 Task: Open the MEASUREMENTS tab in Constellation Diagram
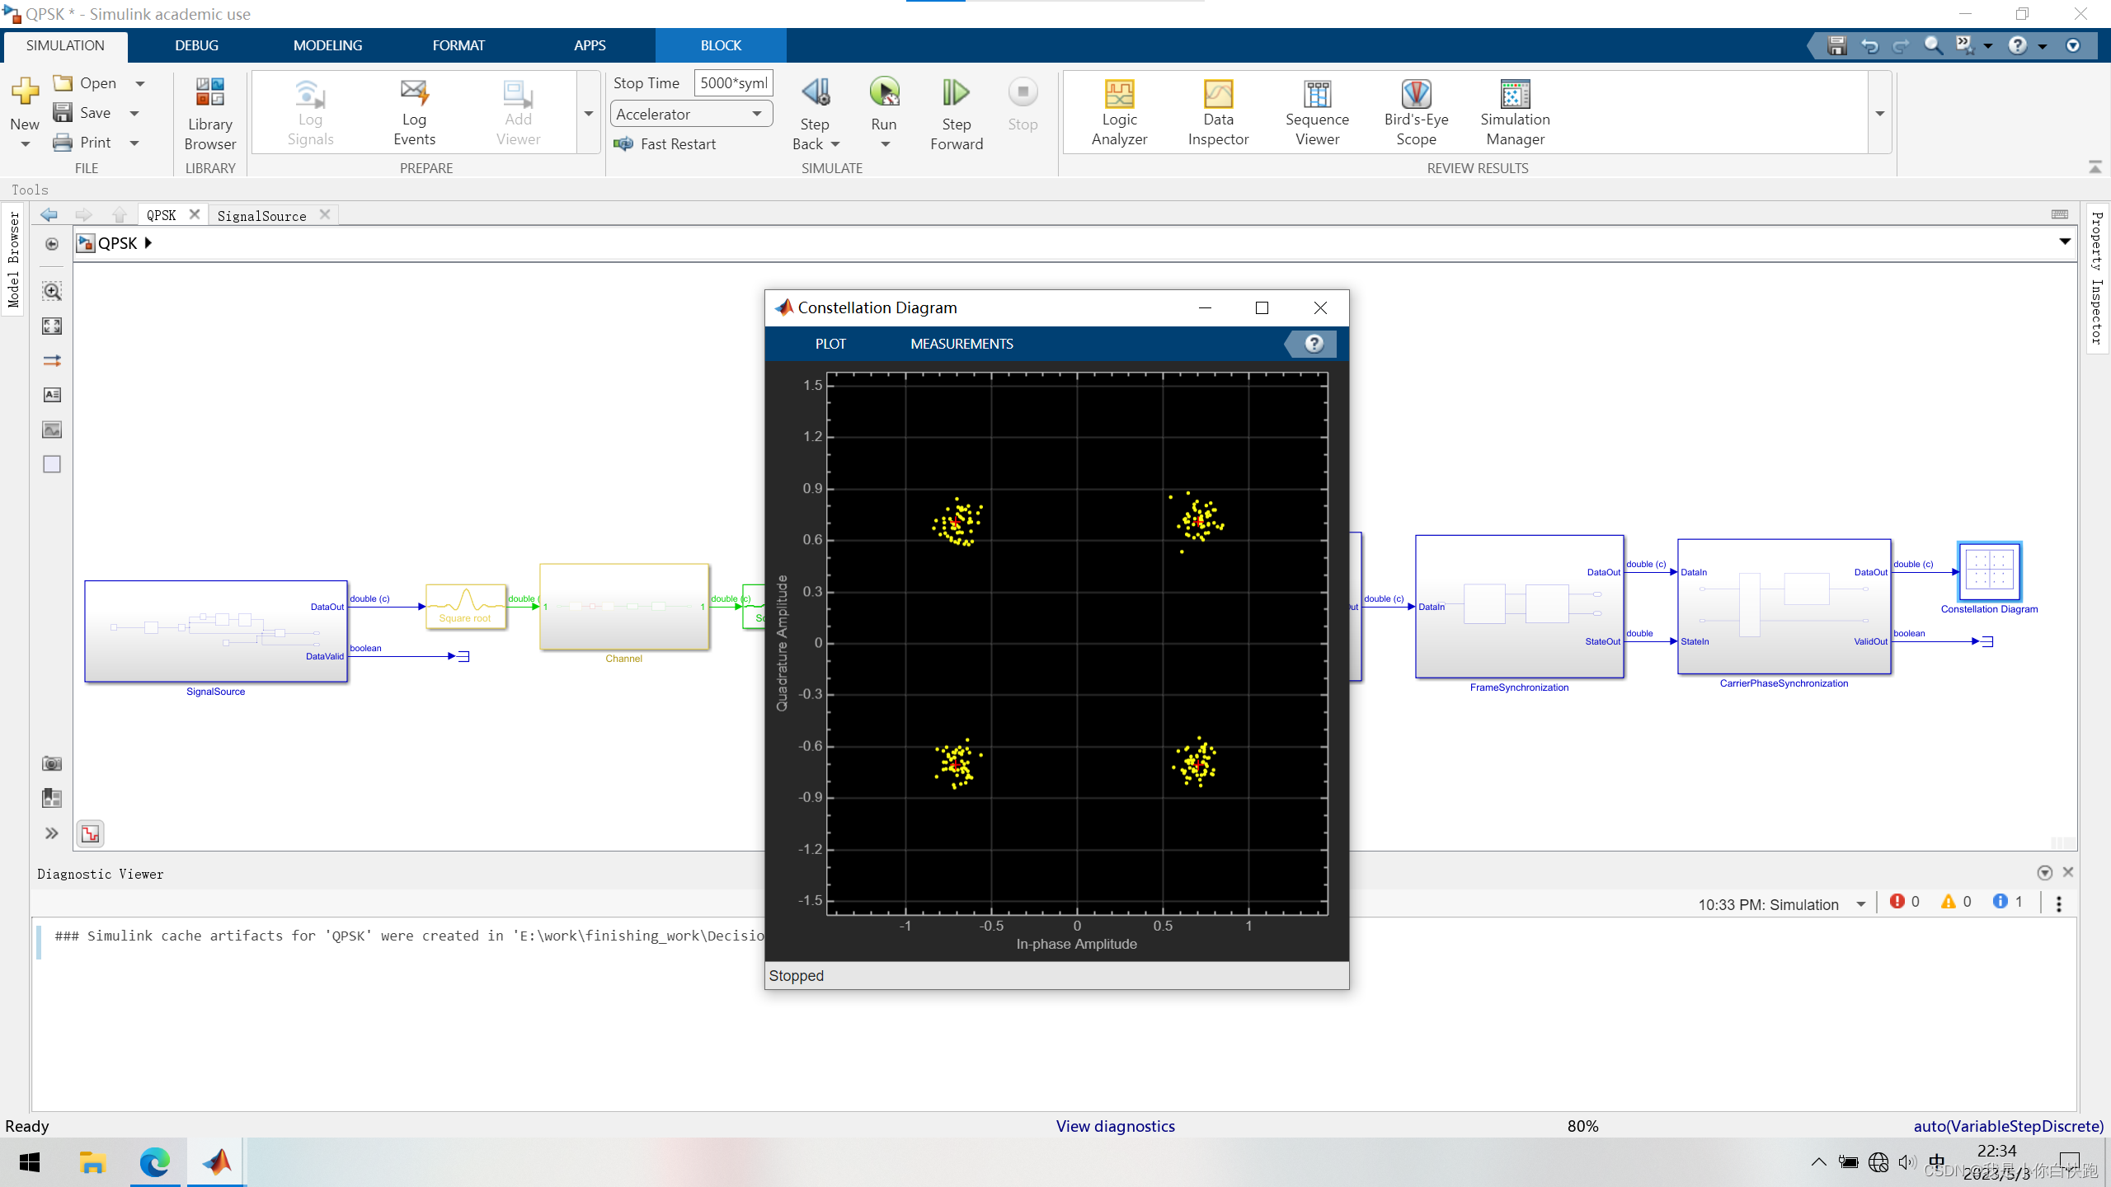[x=961, y=344]
